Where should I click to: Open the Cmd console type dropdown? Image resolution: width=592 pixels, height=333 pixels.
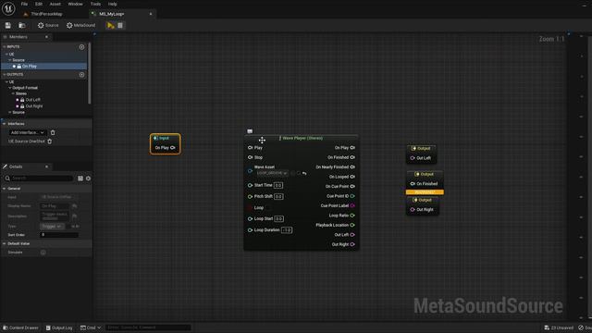point(91,327)
